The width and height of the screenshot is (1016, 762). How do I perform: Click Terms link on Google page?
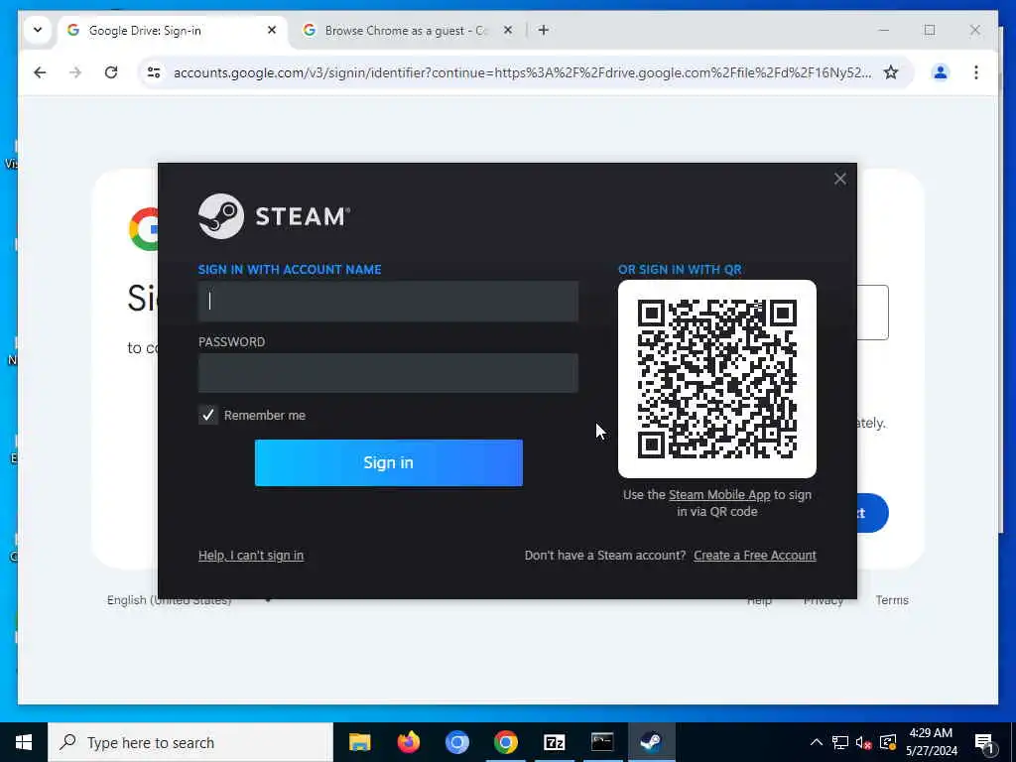892,600
